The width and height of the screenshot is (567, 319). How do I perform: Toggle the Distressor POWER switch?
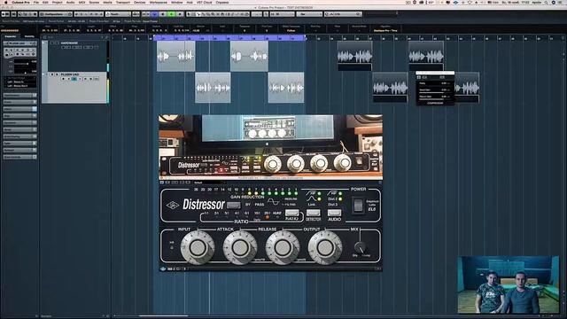coord(358,205)
